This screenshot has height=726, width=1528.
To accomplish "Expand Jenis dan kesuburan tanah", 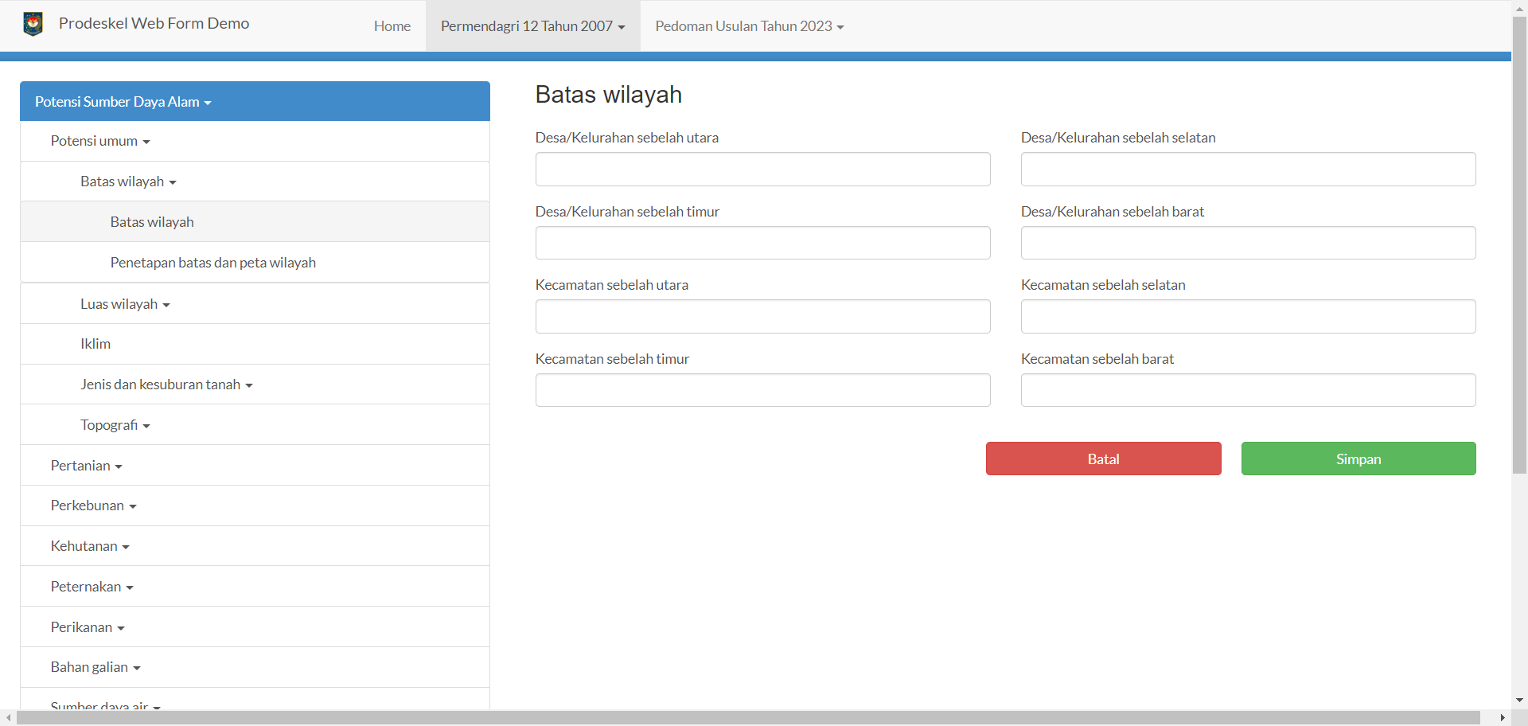I will (x=255, y=384).
